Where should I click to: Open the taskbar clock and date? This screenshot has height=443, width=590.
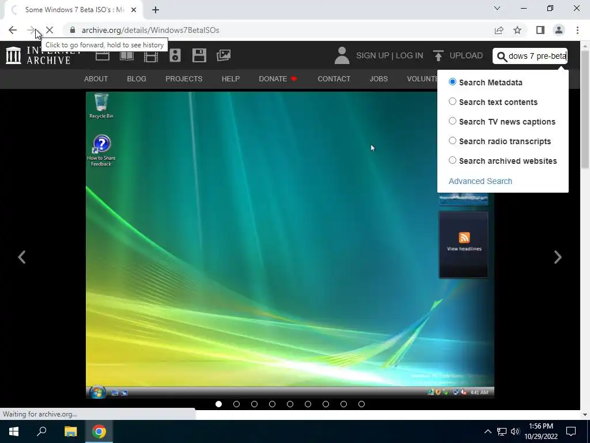pyautogui.click(x=541, y=431)
